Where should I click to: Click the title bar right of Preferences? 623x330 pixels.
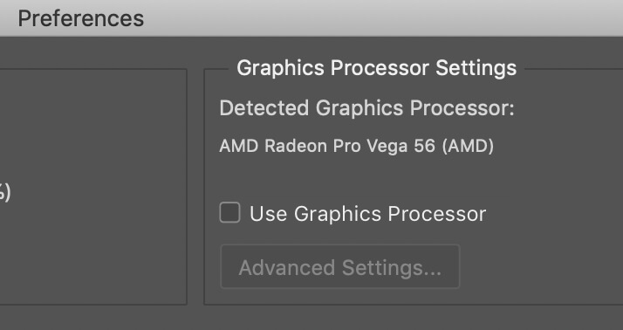(381, 18)
